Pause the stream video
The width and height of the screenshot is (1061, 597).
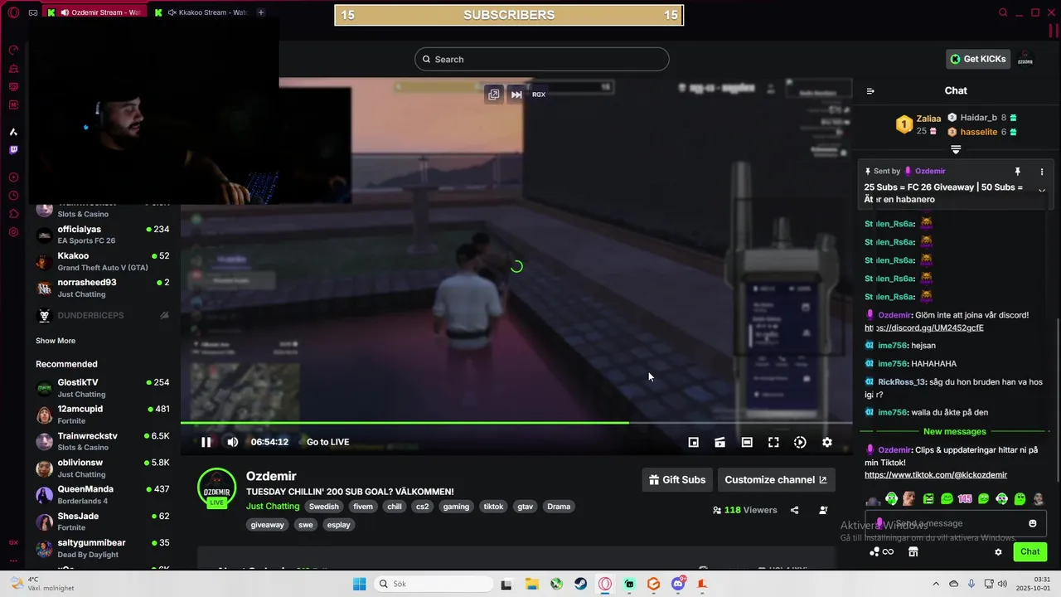click(206, 442)
